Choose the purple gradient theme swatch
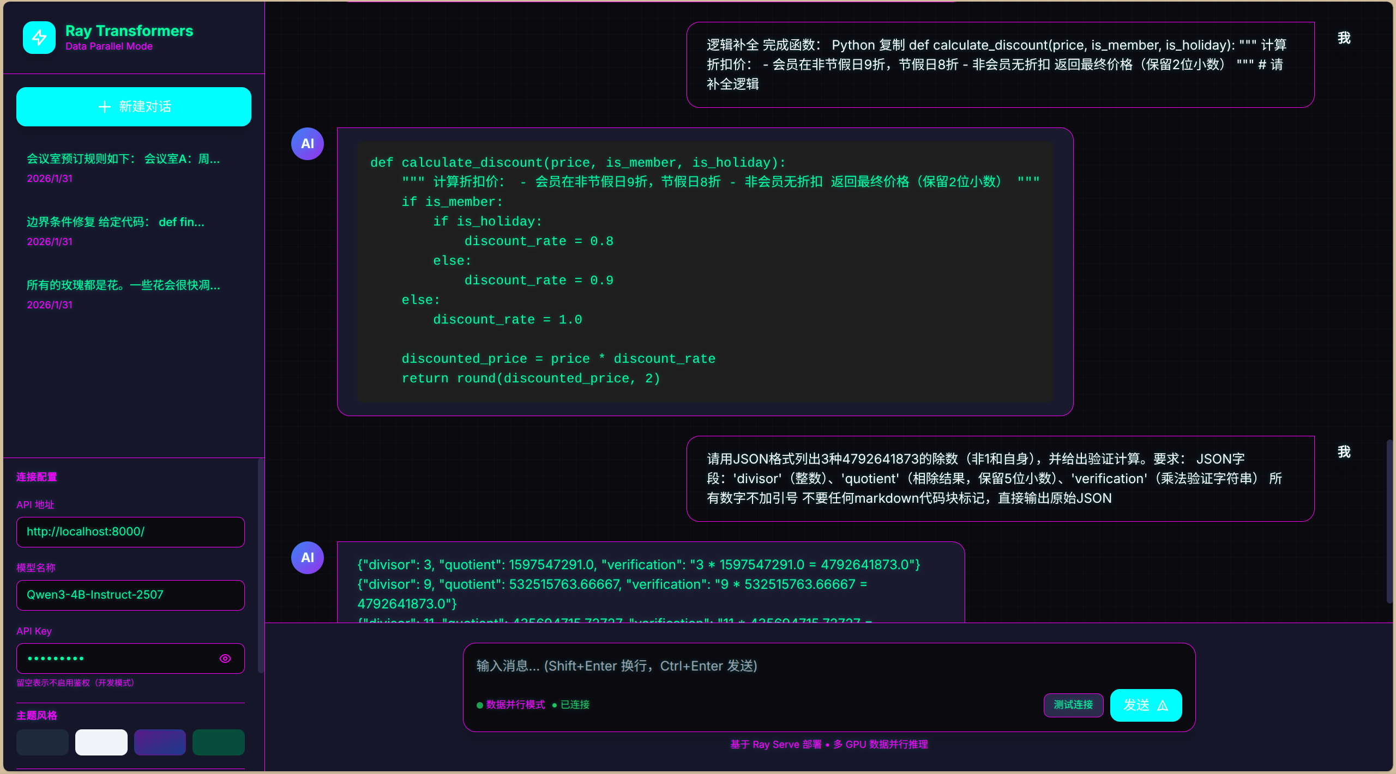Image resolution: width=1396 pixels, height=774 pixels. coord(160,742)
